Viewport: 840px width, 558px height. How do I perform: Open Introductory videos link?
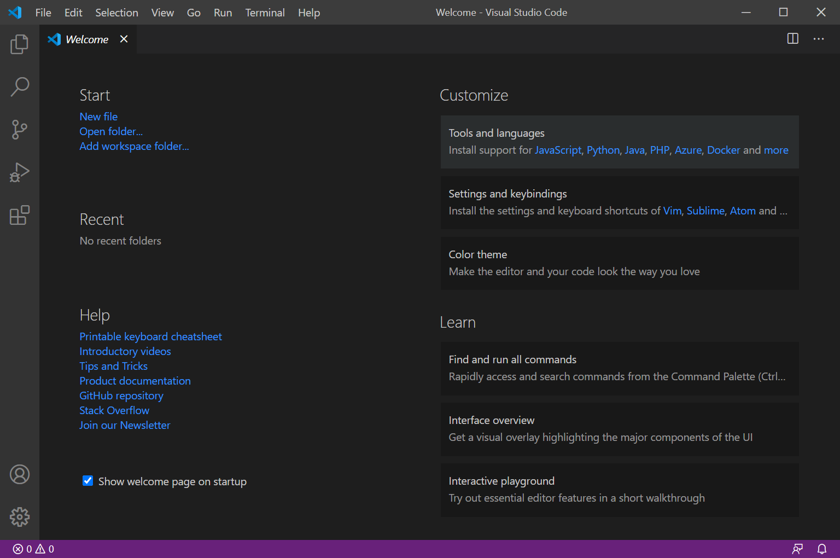[125, 351]
